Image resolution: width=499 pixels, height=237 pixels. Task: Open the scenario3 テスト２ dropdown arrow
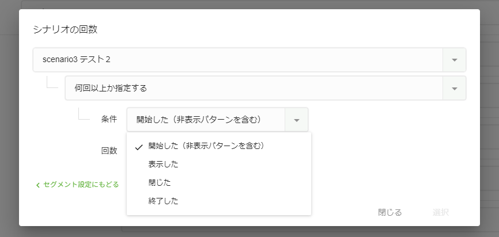[455, 60]
